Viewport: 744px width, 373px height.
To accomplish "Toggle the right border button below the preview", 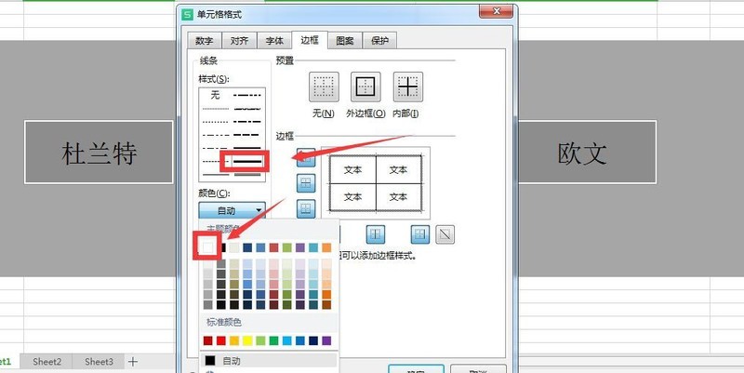I will coord(419,233).
